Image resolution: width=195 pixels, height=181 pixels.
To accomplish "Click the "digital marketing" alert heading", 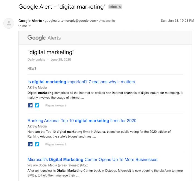I will [51, 52].
